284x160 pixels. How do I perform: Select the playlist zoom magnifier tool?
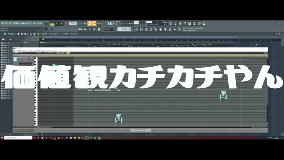31,34
